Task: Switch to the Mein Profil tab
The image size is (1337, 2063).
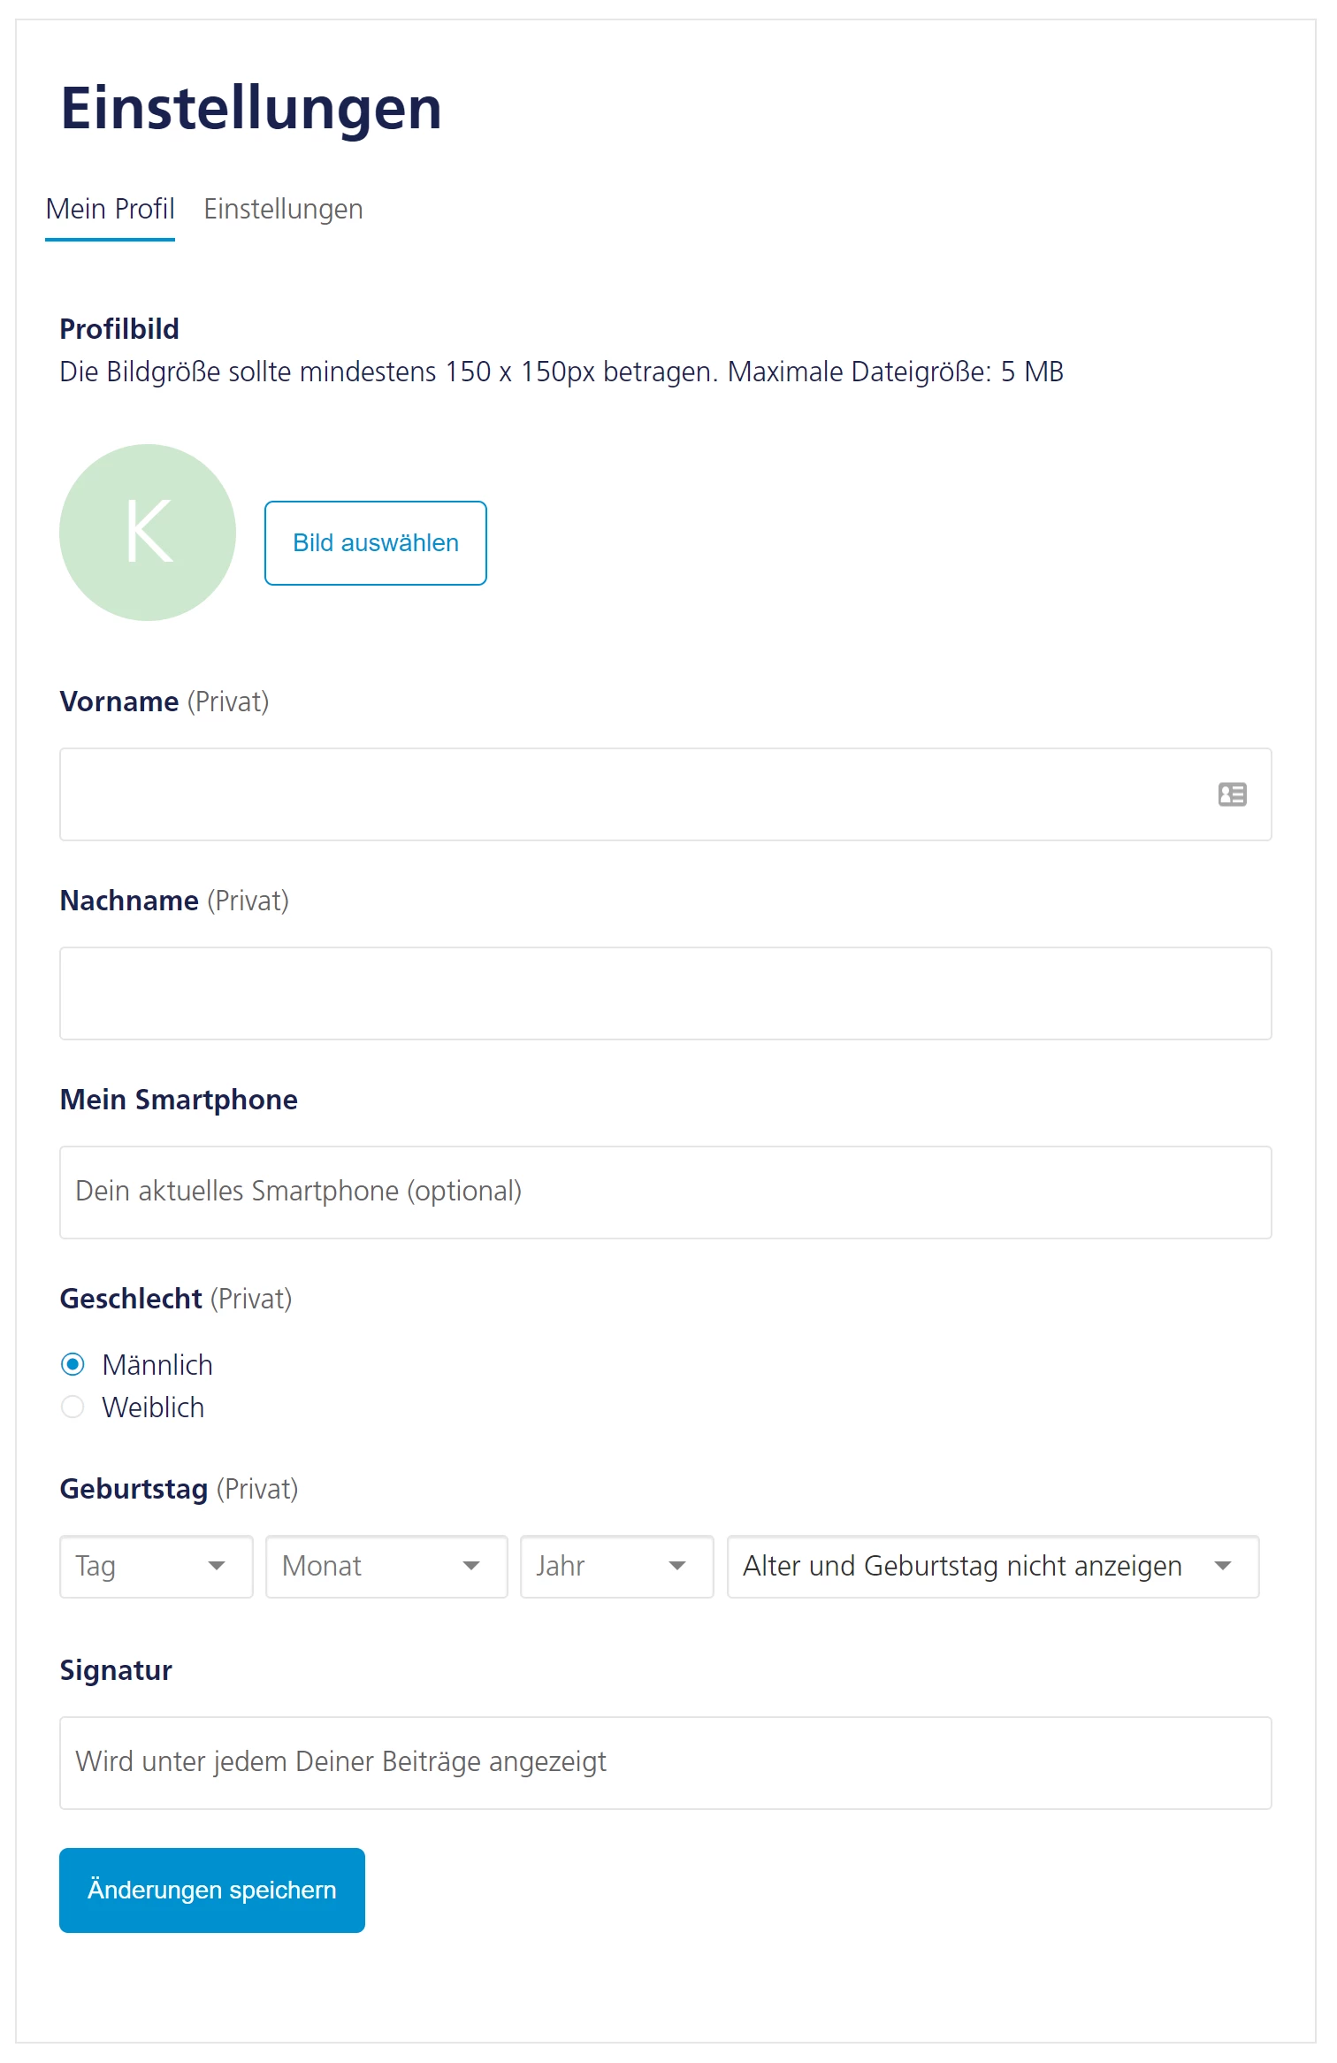Action: (x=110, y=210)
